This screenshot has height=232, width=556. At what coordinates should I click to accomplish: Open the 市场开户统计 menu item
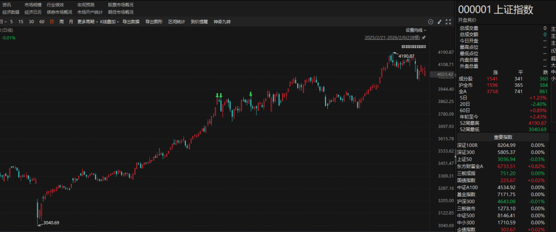[x=90, y=12]
